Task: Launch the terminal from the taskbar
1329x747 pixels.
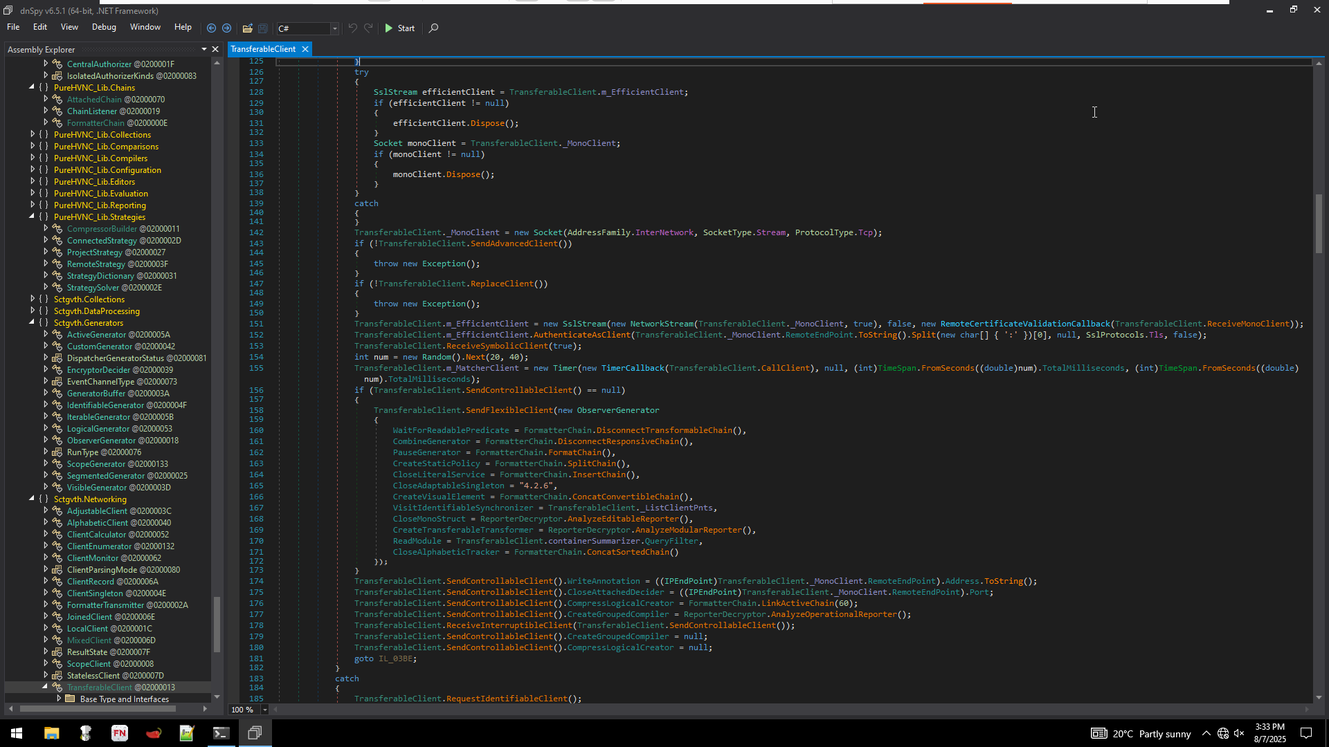Action: coord(221,732)
